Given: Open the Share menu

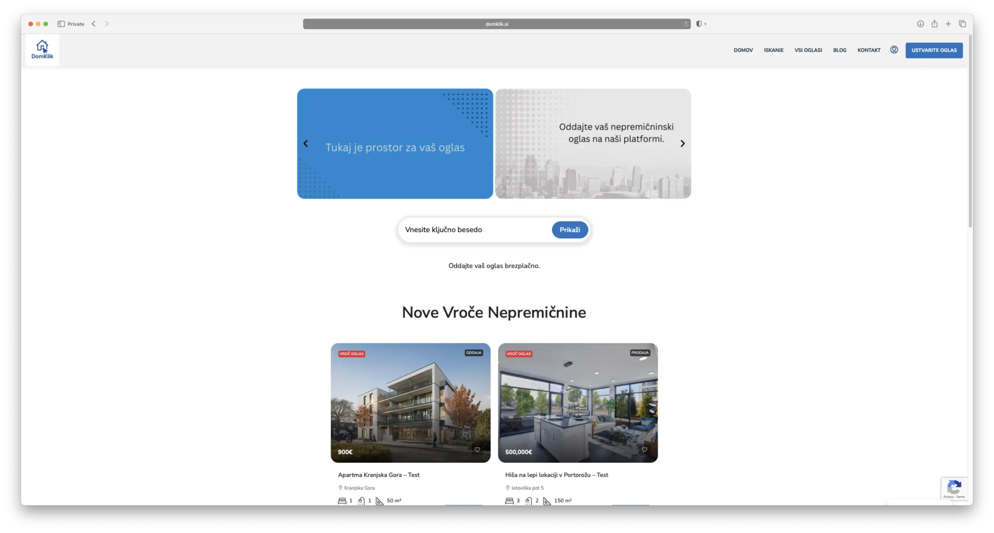Looking at the screenshot, I should [934, 24].
